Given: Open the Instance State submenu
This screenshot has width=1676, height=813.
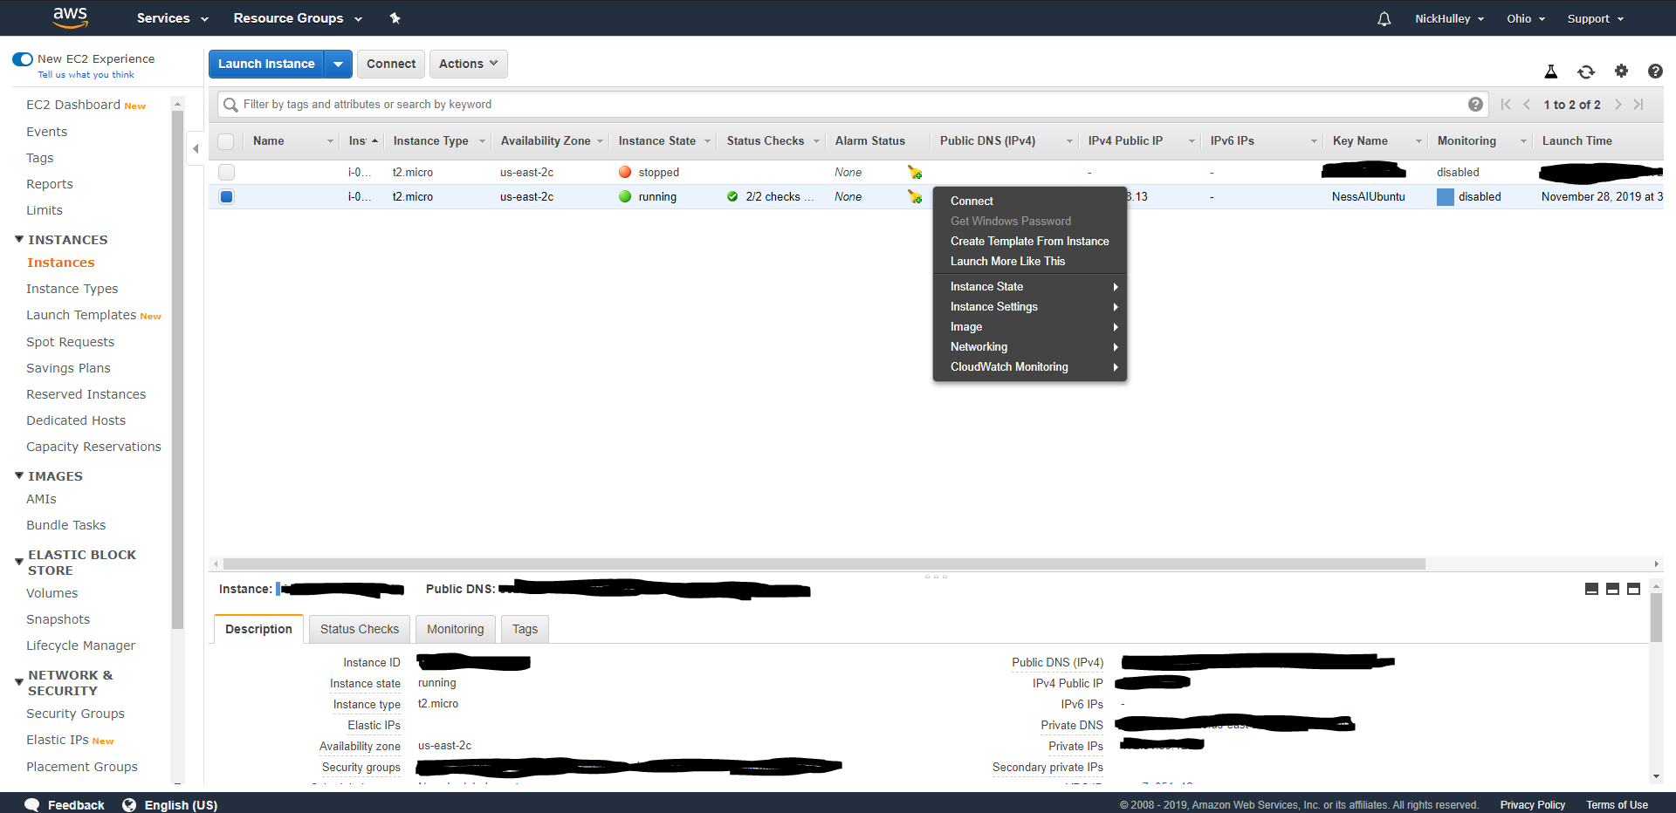Looking at the screenshot, I should pyautogui.click(x=1030, y=286).
